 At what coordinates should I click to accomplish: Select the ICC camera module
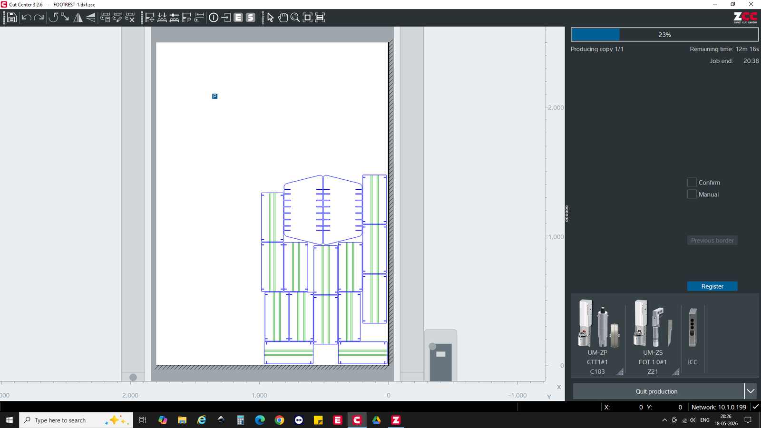pyautogui.click(x=693, y=336)
